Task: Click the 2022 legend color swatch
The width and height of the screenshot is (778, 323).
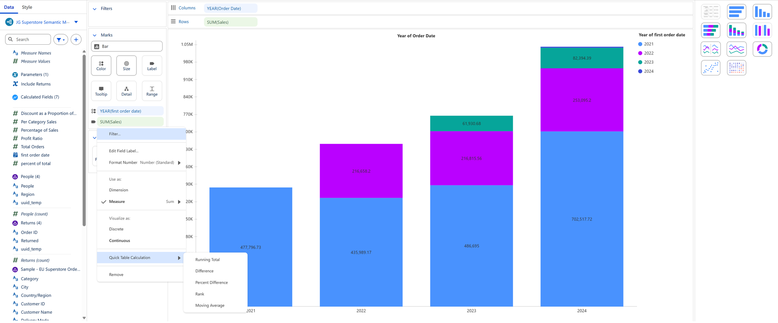Action: pos(640,53)
